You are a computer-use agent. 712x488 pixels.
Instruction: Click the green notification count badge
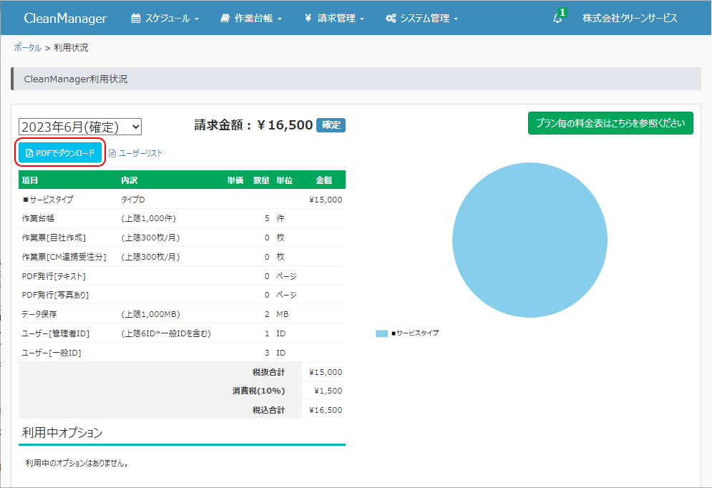point(562,12)
